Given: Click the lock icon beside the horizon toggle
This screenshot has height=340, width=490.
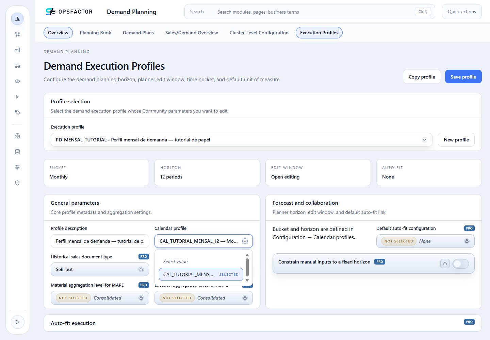Looking at the screenshot, I should (x=445, y=263).
